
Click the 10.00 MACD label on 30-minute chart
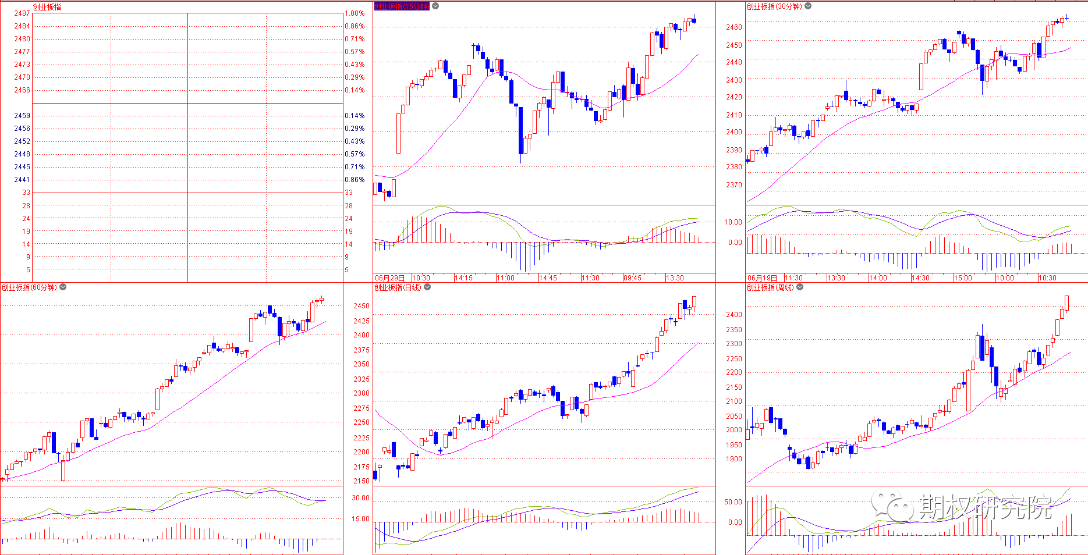[x=733, y=222]
